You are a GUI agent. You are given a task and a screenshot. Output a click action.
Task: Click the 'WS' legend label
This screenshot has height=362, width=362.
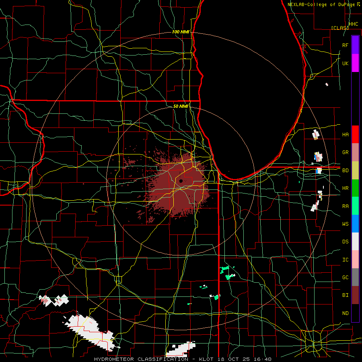(x=345, y=224)
